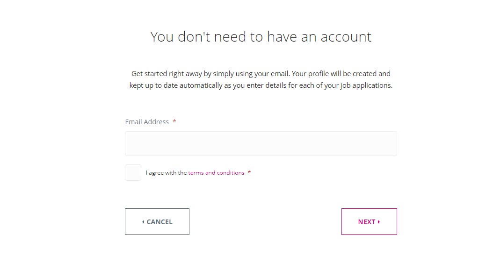Open the terms and conditions link
Screen dimensions: 493x269
click(x=216, y=173)
